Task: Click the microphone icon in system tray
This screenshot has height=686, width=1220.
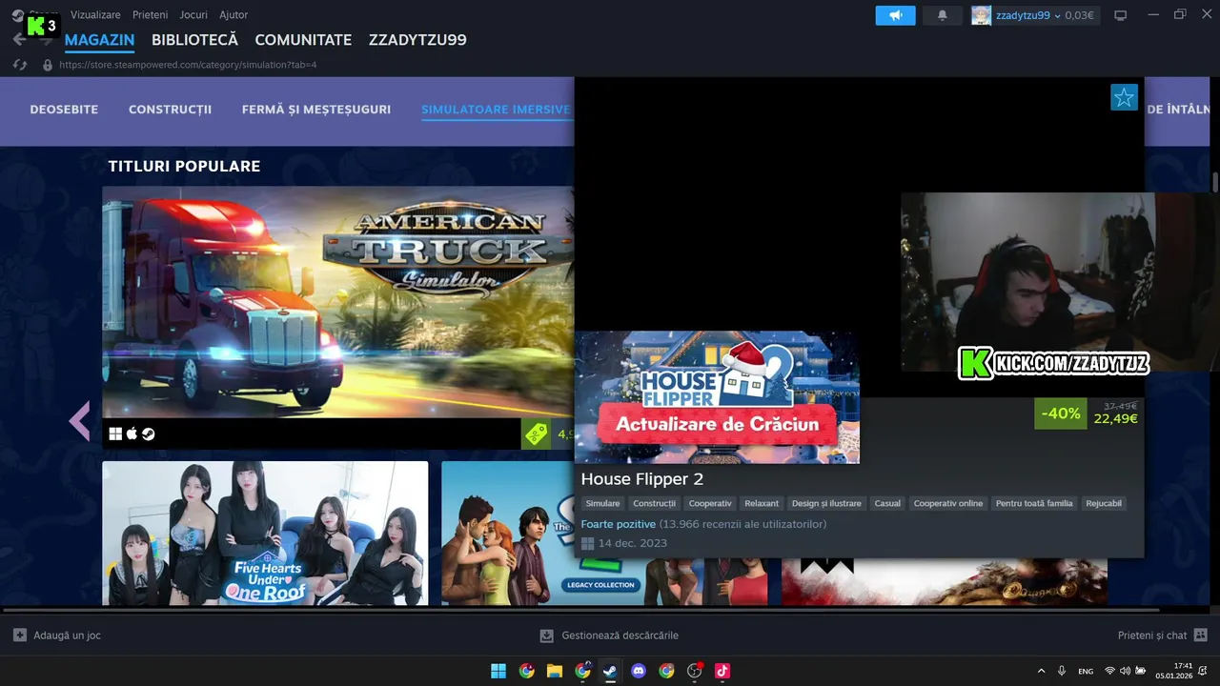Action: (1062, 671)
